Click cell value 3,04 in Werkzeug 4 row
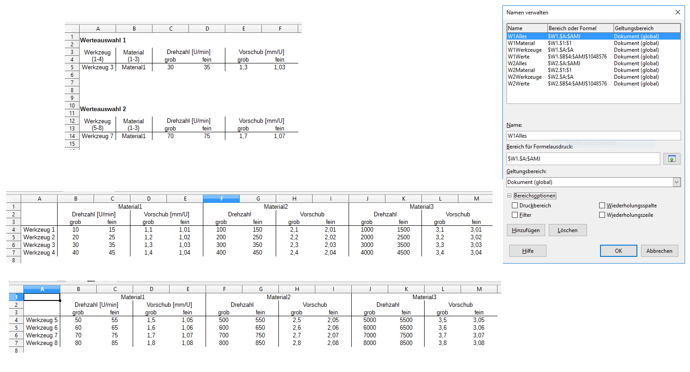This screenshot has height=372, width=690. point(476,252)
